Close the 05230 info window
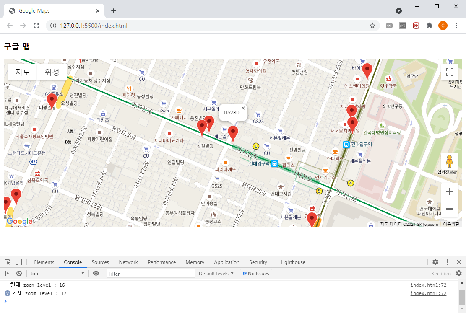Screen dimensions: 466x313 click(x=243, y=108)
